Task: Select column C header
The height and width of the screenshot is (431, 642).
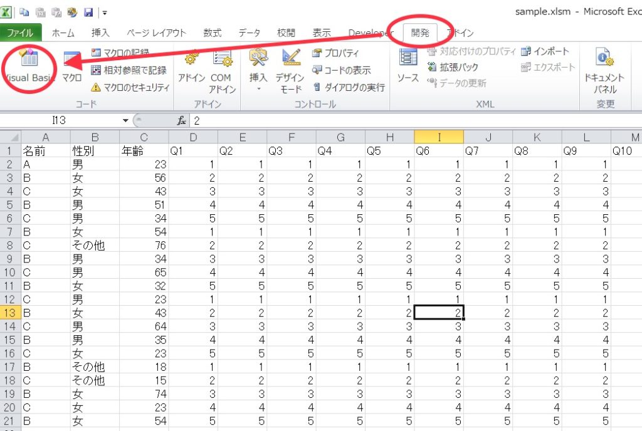Action: point(144,137)
